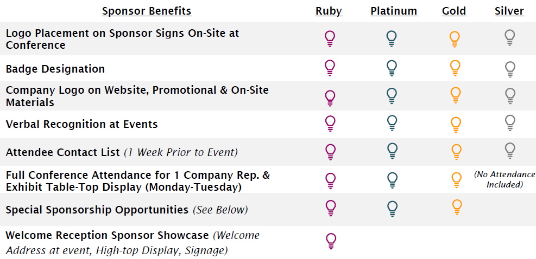The height and width of the screenshot is (259, 536).
Task: Click Ruby lightbulb for Badge Designation
Action: coord(330,68)
